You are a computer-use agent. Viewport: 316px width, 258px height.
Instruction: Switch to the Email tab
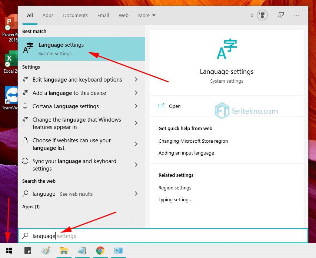click(103, 15)
